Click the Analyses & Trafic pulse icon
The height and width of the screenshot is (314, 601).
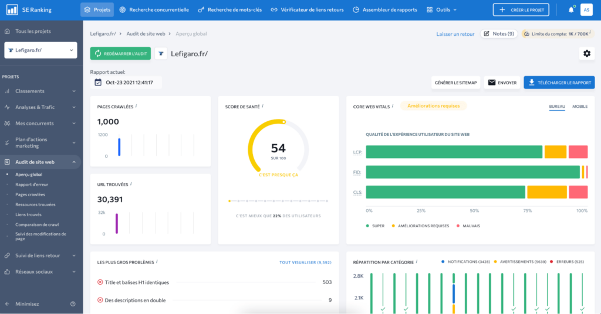pos(7,107)
